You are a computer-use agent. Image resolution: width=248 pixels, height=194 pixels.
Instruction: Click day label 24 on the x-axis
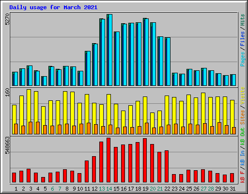[x=182, y=189]
